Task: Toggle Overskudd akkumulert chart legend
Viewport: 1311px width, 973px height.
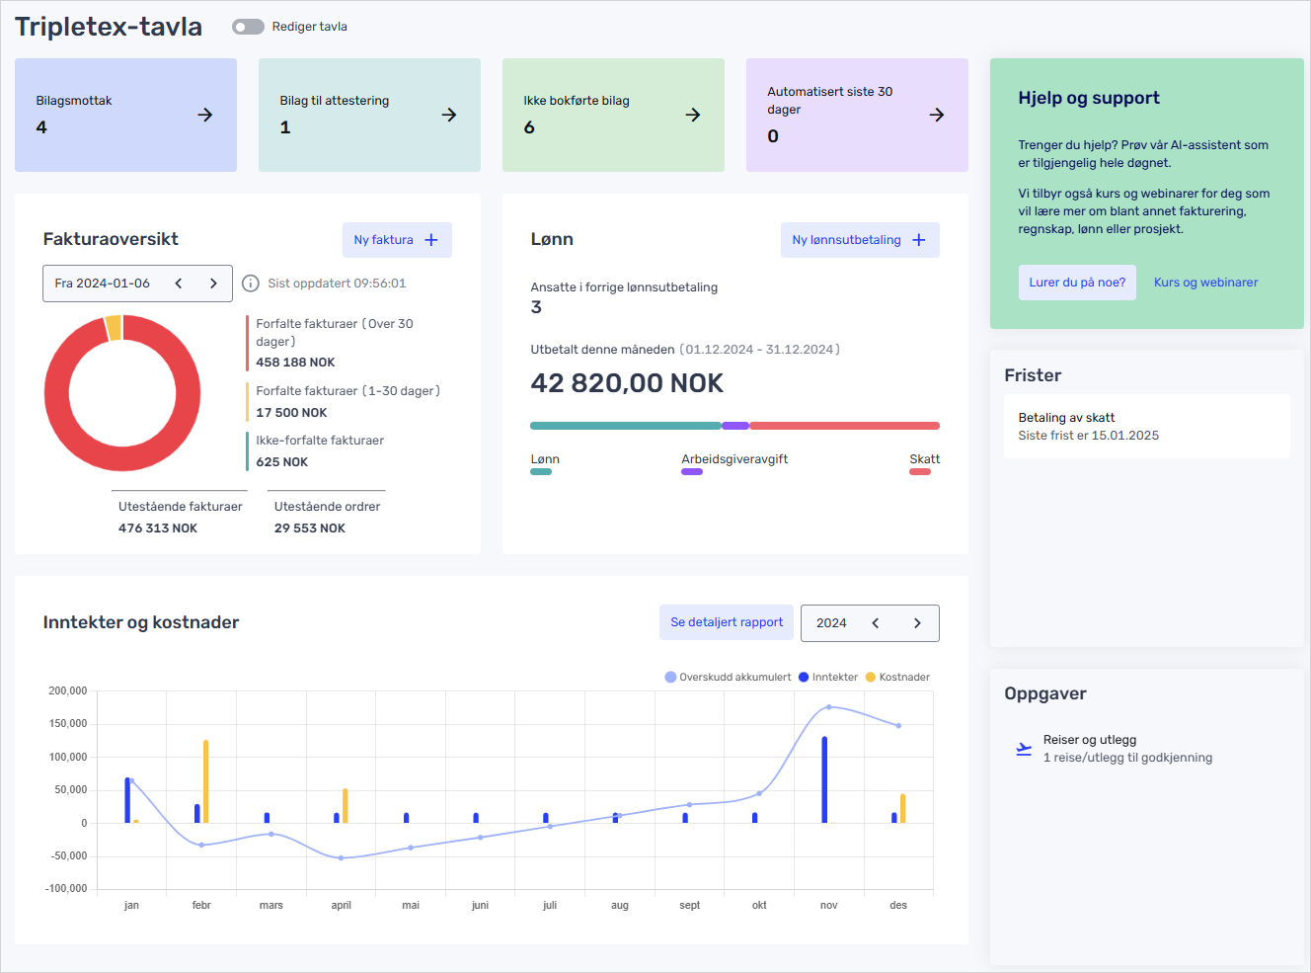Action: [728, 678]
